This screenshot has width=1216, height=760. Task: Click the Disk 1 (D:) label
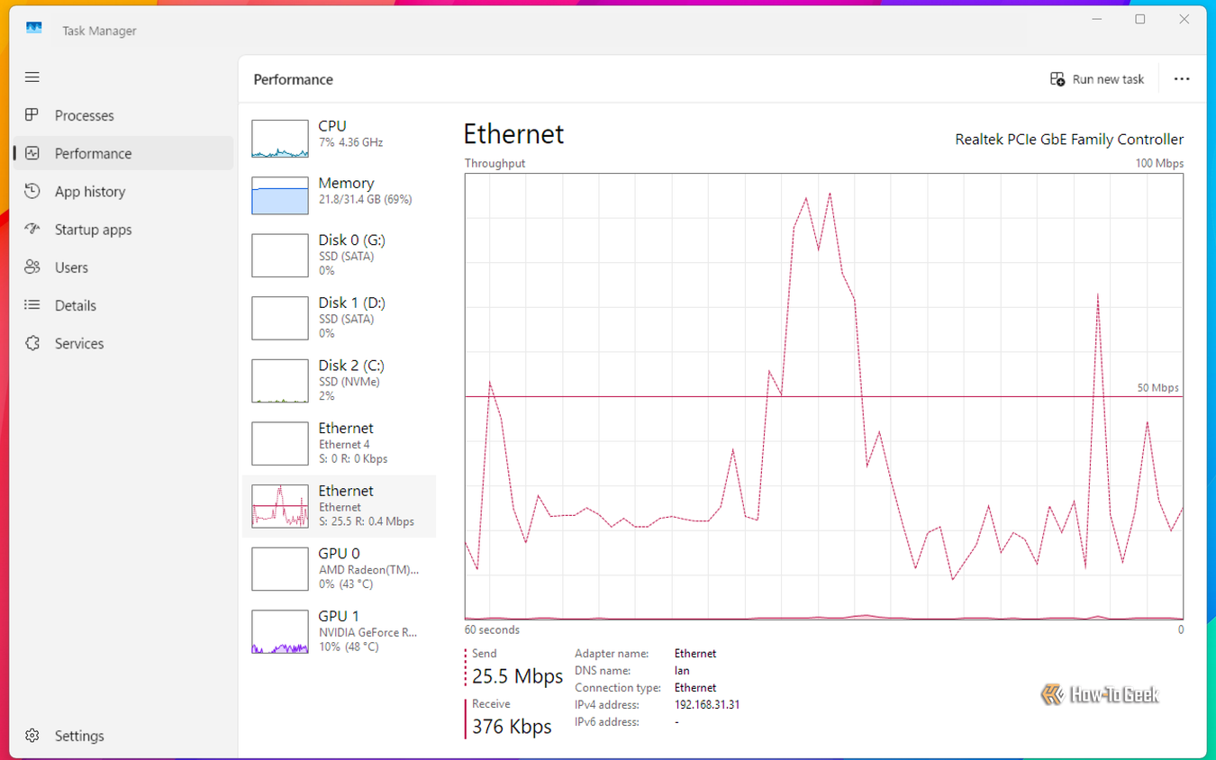click(351, 303)
